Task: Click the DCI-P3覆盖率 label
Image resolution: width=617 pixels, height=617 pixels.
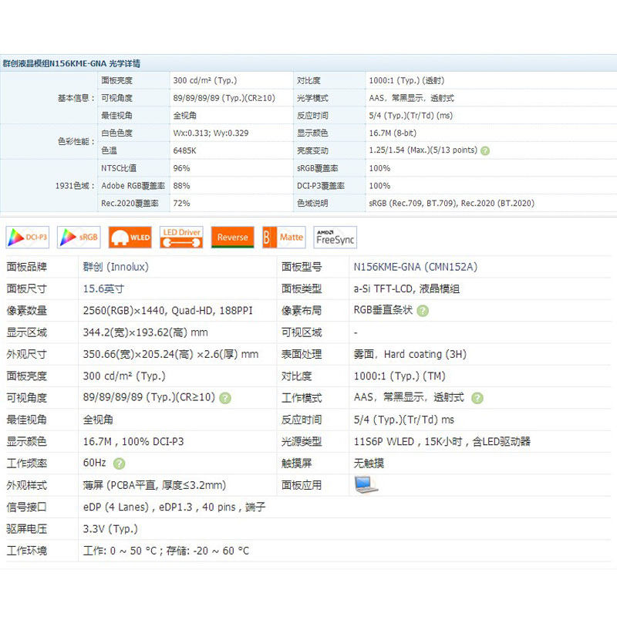Action: (x=320, y=186)
